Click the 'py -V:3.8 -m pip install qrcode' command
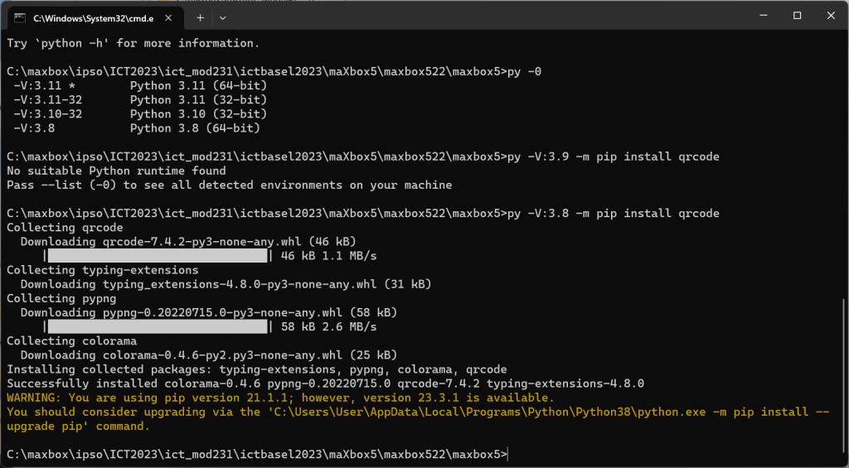The image size is (849, 468). 612,214
